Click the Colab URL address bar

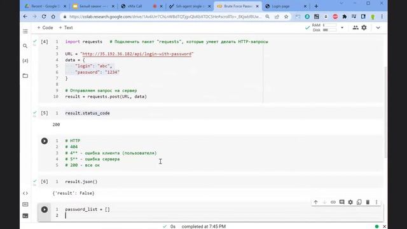coord(165,17)
